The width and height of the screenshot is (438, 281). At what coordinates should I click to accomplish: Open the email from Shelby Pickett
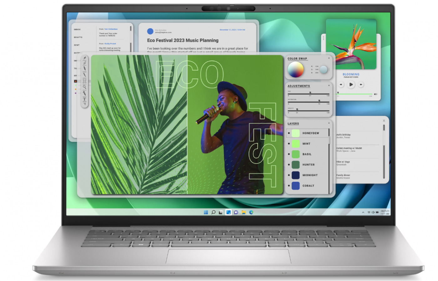(x=111, y=47)
